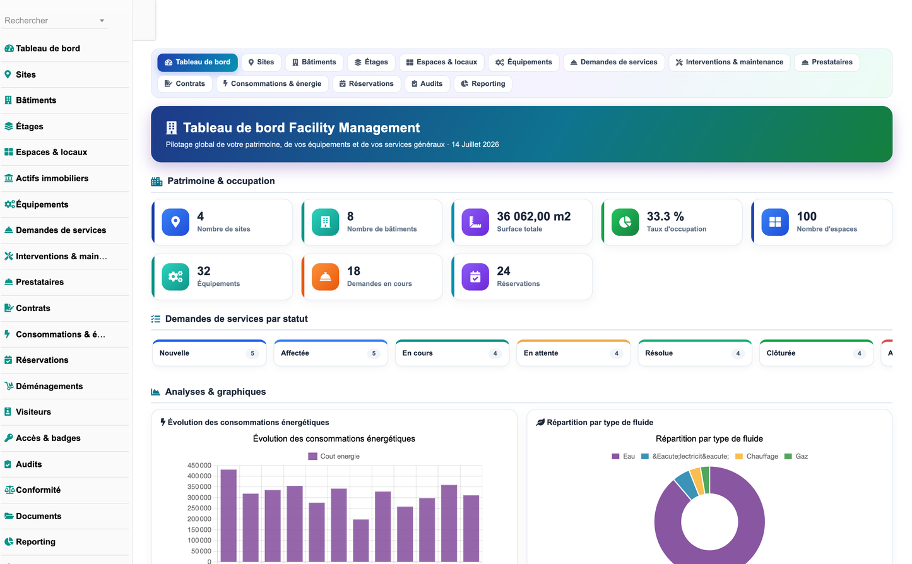Click the Consommations bolt icon in sidebar
912x564 pixels.
coord(7,334)
